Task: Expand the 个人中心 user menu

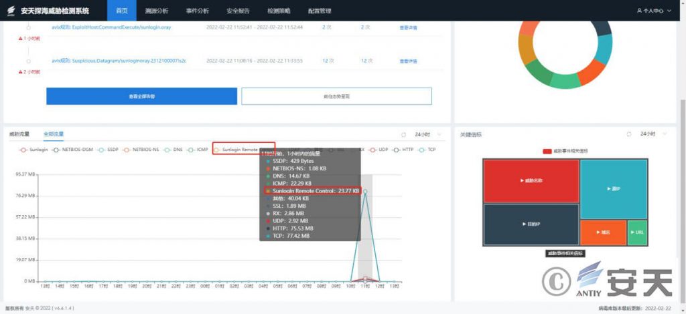Action: pyautogui.click(x=656, y=11)
